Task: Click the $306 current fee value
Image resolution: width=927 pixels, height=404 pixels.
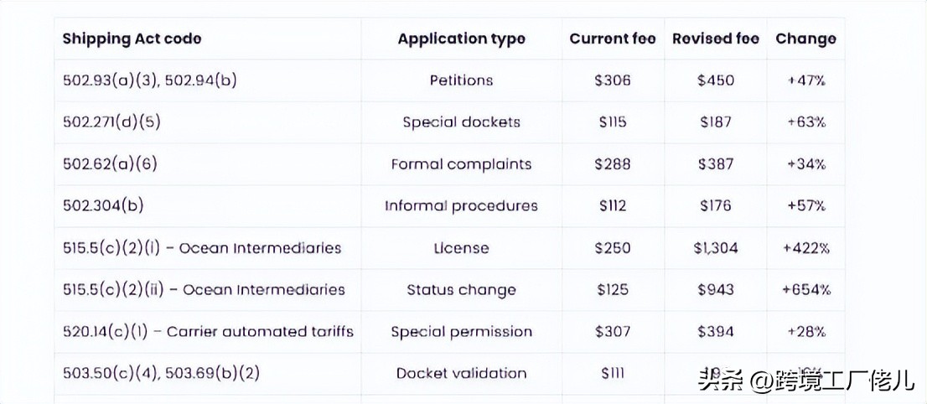Action: 612,80
